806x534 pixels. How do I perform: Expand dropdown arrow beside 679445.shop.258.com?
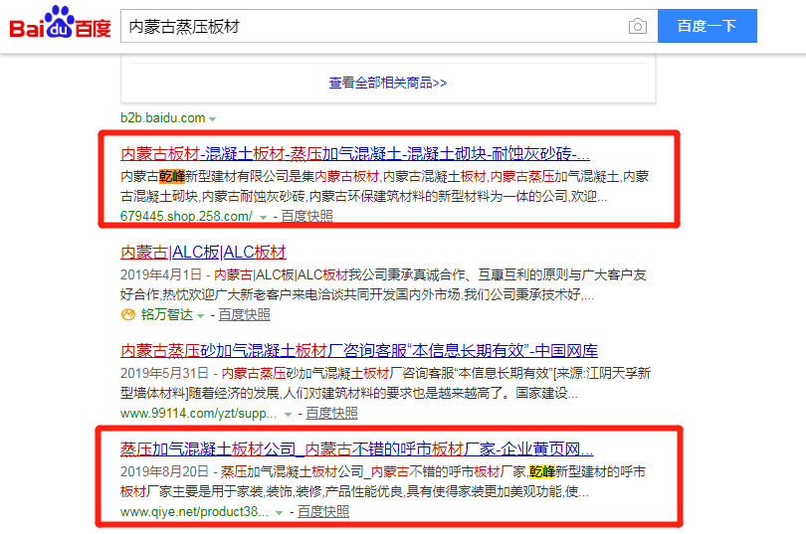(x=263, y=218)
